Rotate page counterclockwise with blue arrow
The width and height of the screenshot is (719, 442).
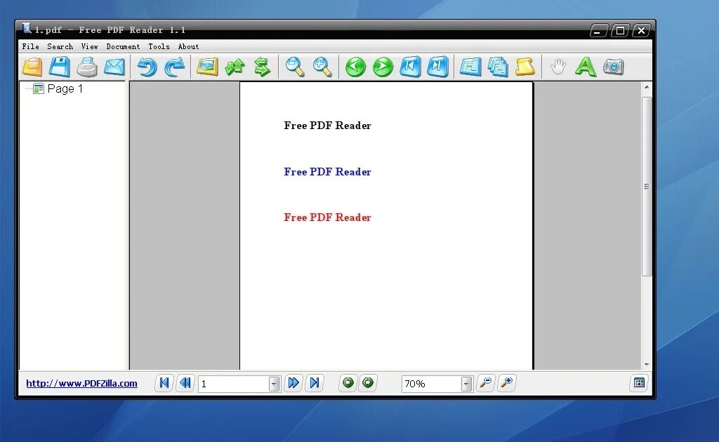pos(147,67)
